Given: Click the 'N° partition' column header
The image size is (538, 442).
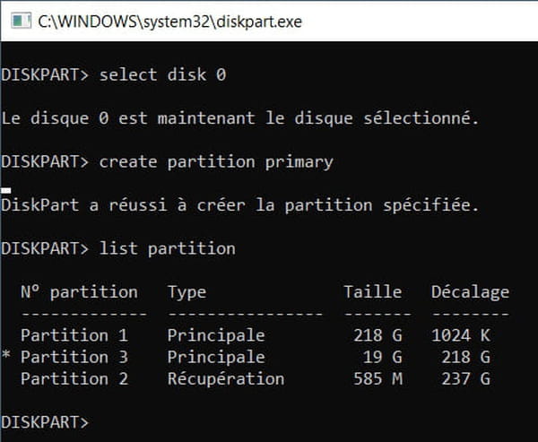Looking at the screenshot, I should [x=79, y=292].
